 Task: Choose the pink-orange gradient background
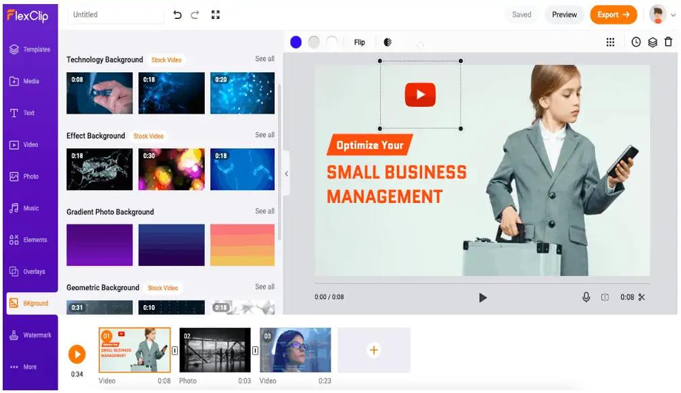[242, 245]
